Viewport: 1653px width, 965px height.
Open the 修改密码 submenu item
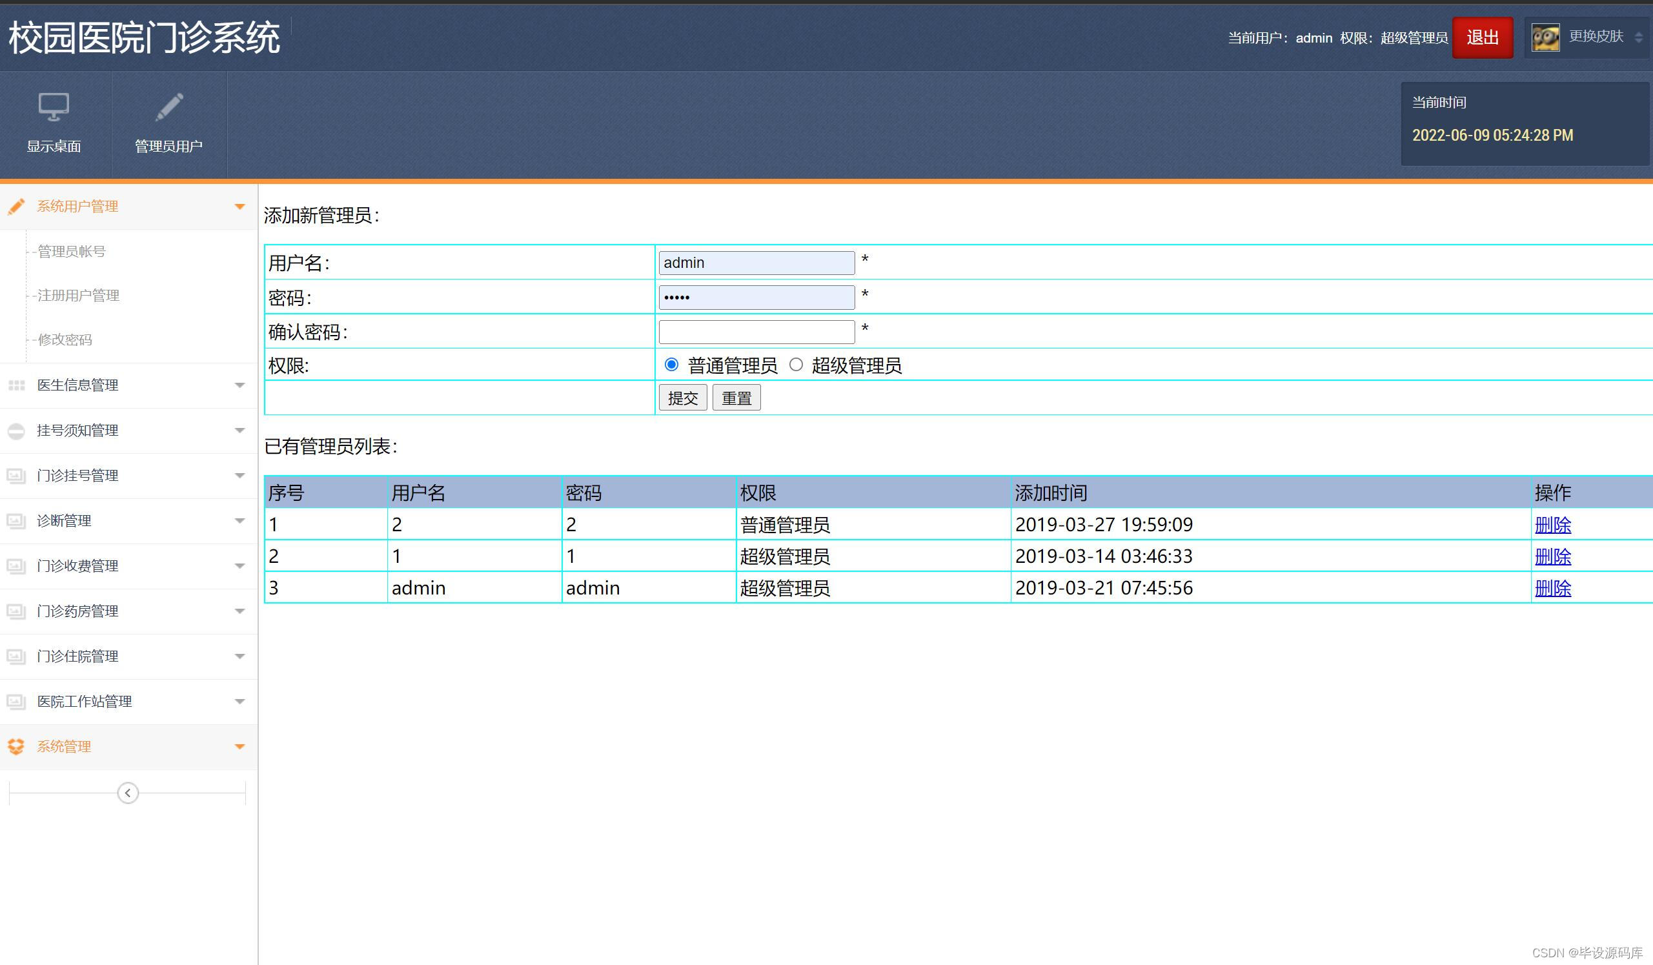pos(65,339)
